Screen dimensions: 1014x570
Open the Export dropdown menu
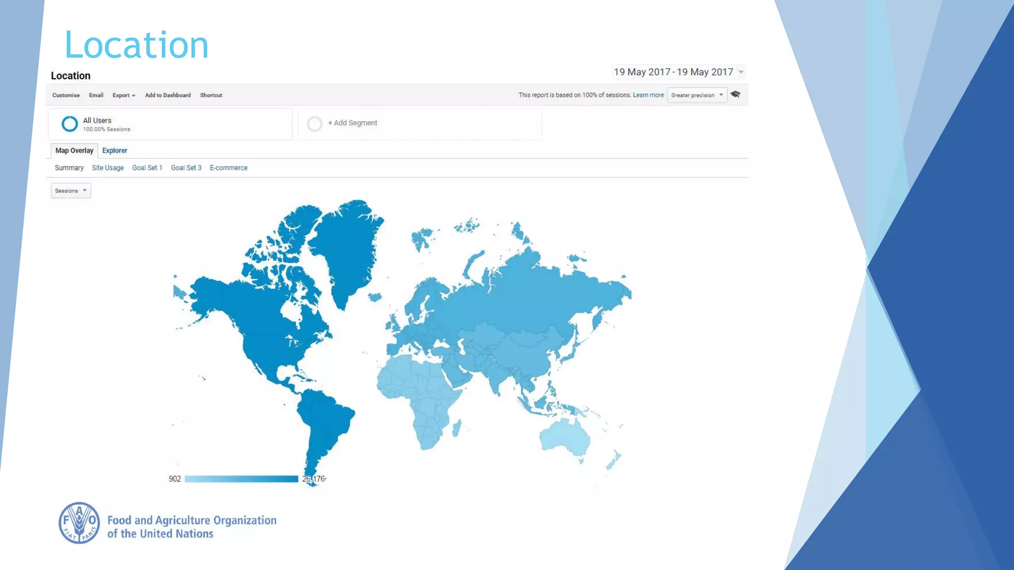123,95
